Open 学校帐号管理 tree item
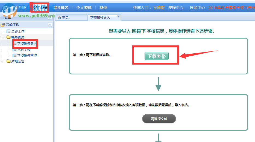Viewport: 255px width, 142px height. pos(27,55)
